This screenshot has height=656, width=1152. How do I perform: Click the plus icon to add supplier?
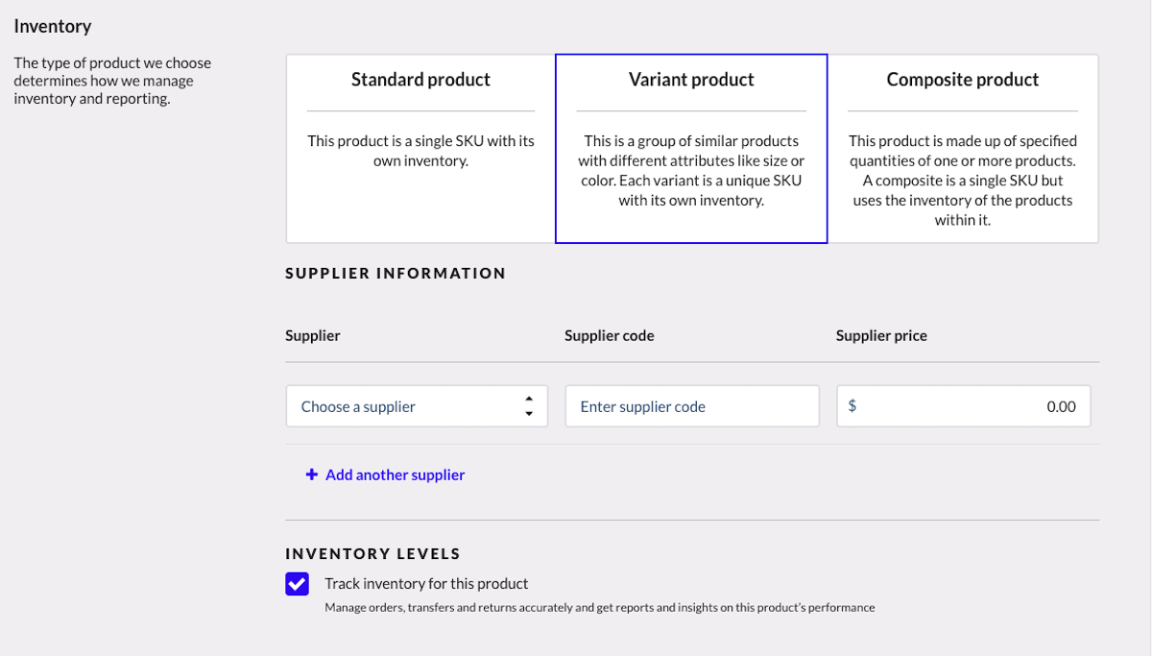pos(311,474)
